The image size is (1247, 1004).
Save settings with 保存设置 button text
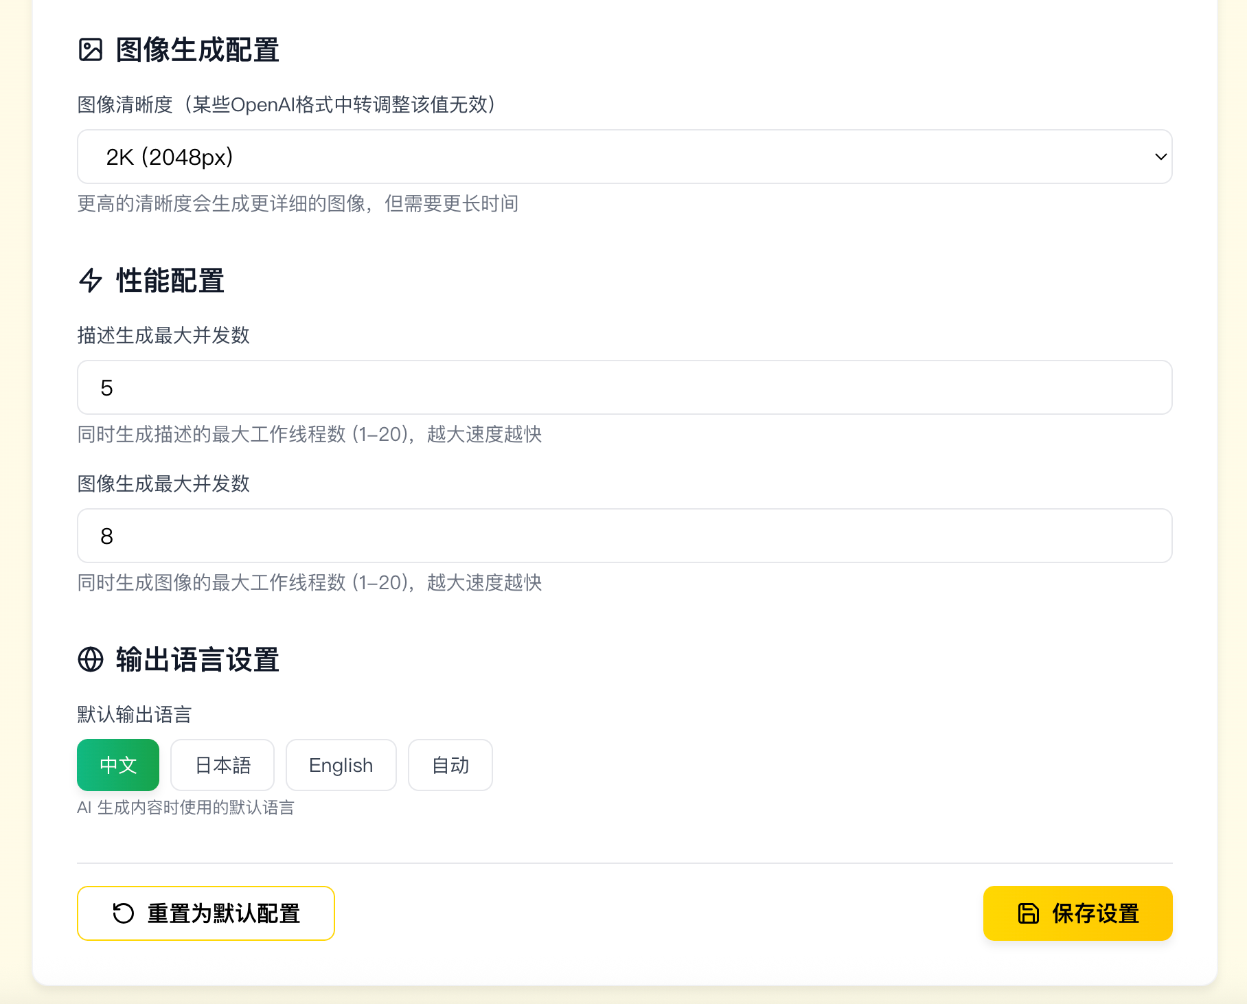click(1095, 913)
